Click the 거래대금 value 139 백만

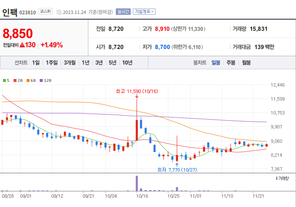[264, 47]
